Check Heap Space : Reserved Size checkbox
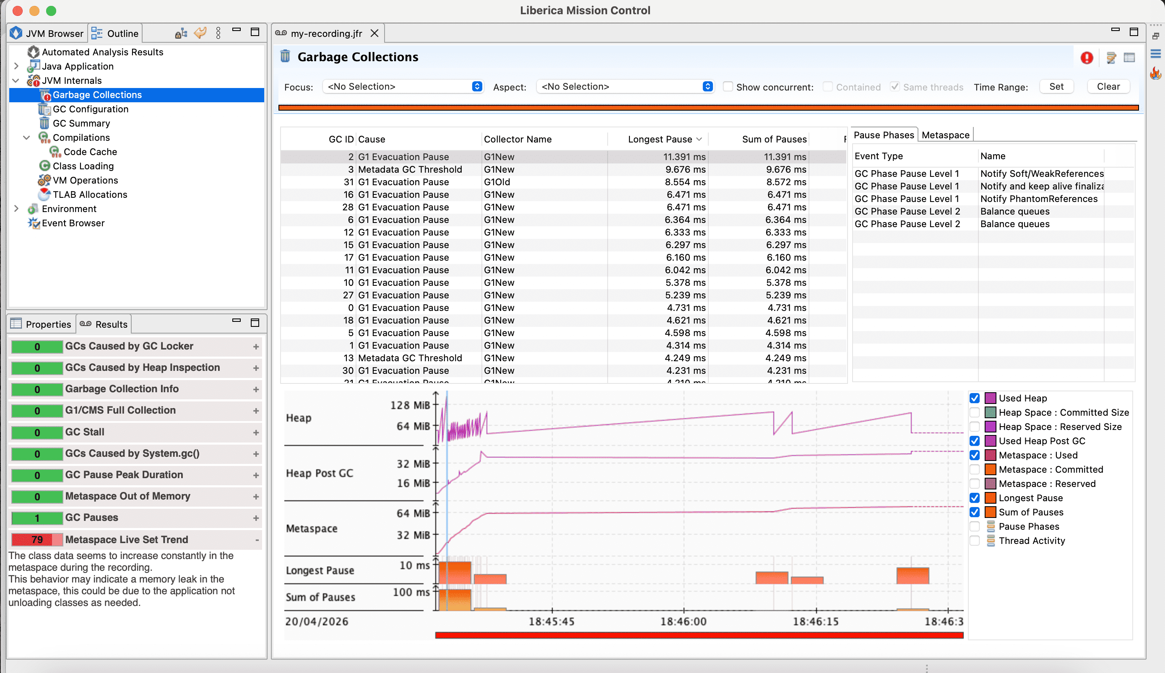 pyautogui.click(x=975, y=427)
